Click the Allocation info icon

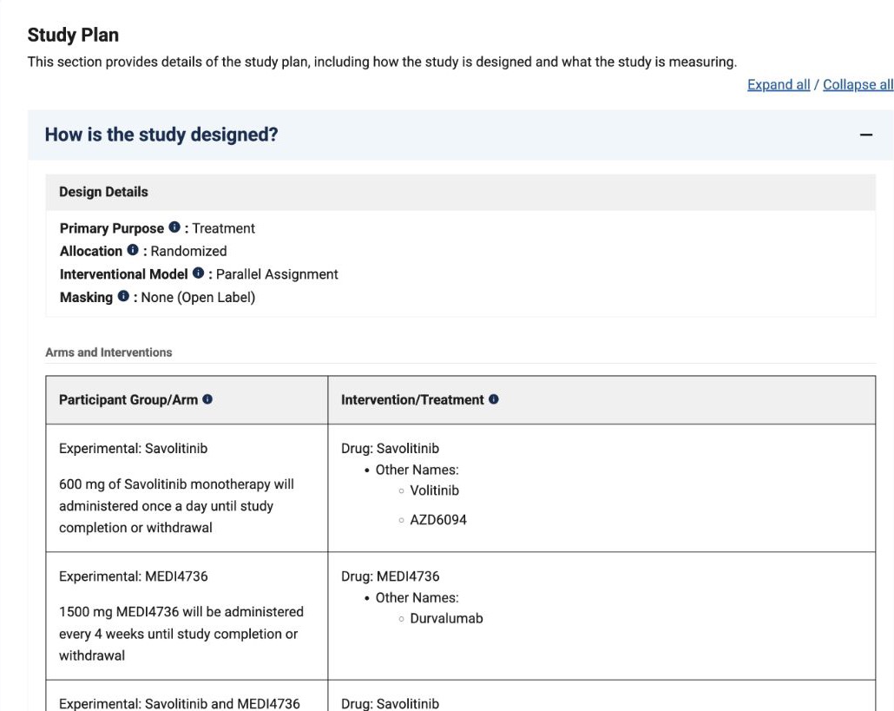(133, 250)
